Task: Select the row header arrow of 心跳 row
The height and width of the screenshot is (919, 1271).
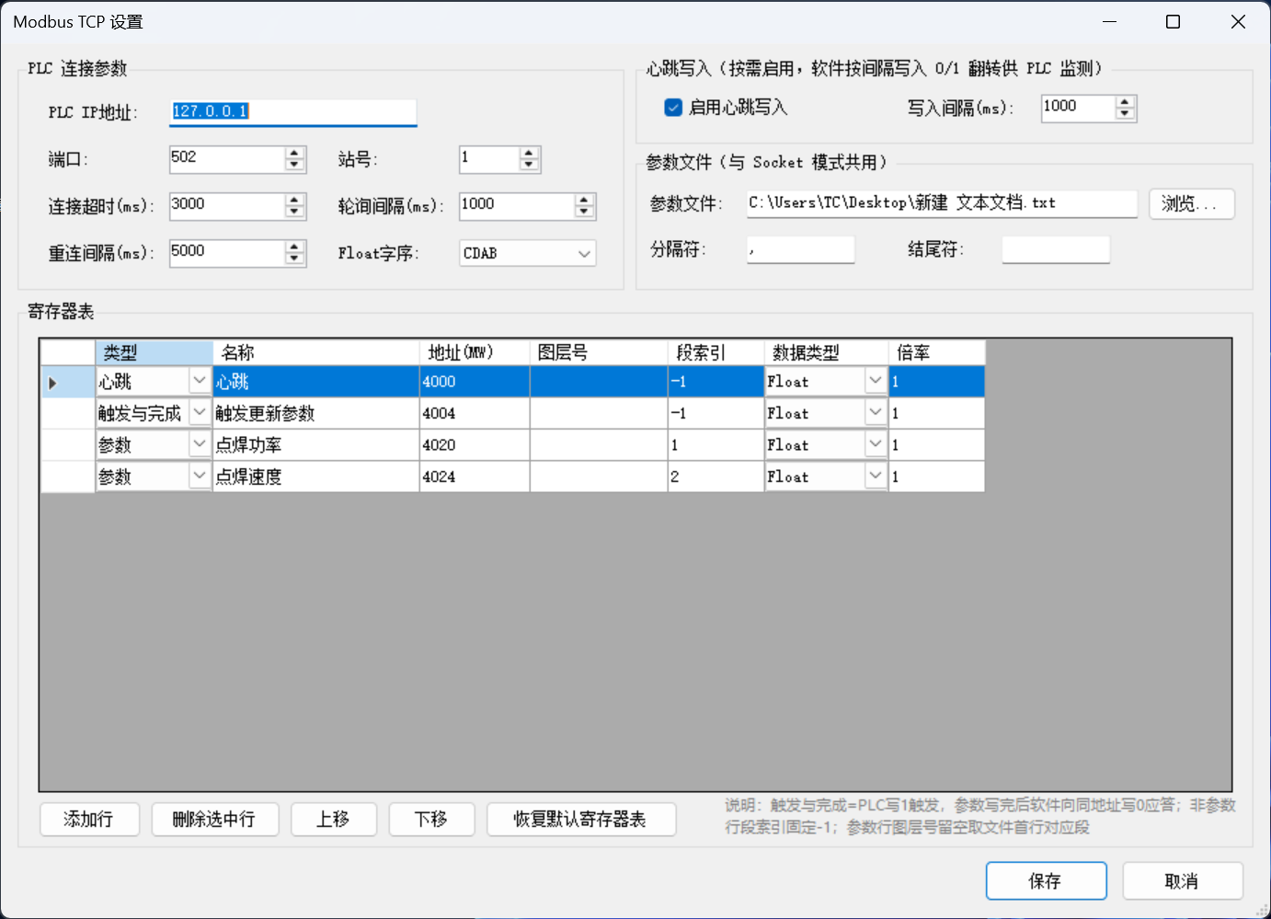Action: click(x=67, y=382)
